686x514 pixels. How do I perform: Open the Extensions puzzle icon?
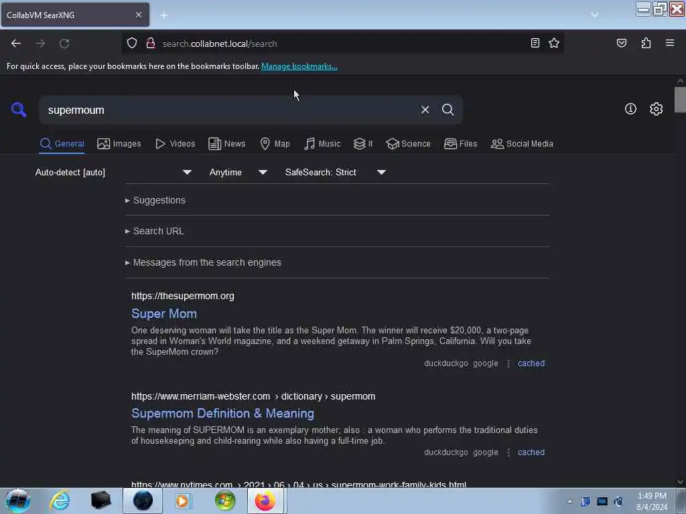(646, 43)
